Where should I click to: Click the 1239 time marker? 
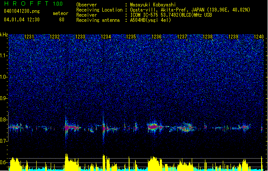pos(233,36)
